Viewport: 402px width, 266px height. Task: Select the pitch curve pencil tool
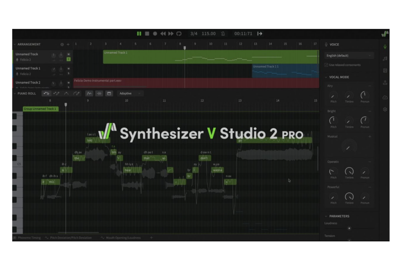pos(77,93)
